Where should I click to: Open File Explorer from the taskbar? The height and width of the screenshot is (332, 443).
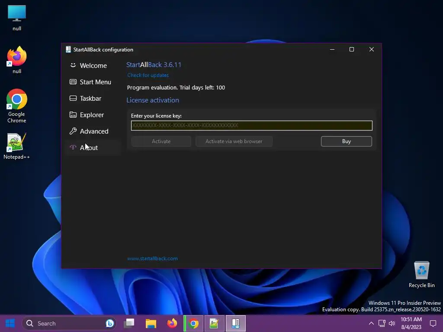click(x=151, y=323)
